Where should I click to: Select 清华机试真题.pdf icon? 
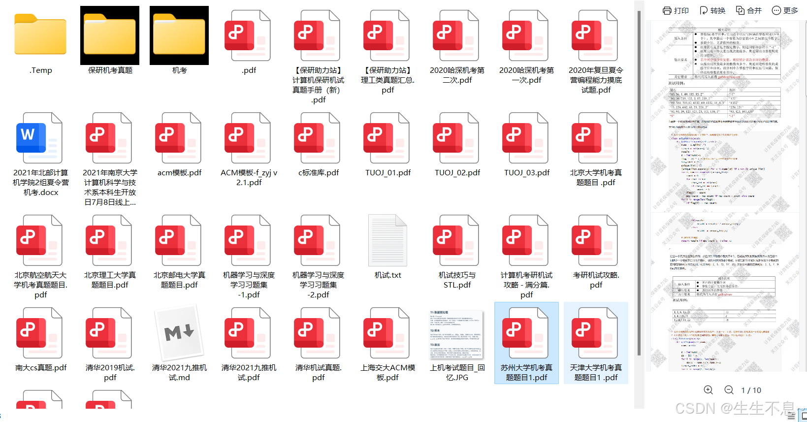318,333
